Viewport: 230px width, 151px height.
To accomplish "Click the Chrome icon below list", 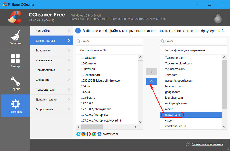I will 94,134.
